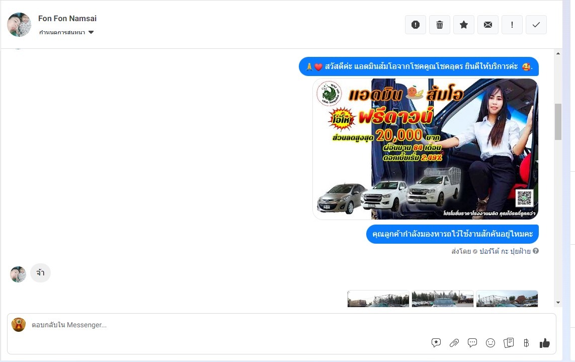This screenshot has width=575, height=362.
Task: Send a thumbs up like
Action: pos(544,343)
